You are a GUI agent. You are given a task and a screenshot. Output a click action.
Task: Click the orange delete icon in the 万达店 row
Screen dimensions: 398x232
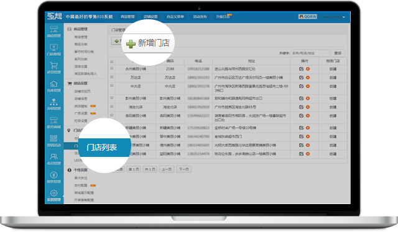click(x=308, y=78)
